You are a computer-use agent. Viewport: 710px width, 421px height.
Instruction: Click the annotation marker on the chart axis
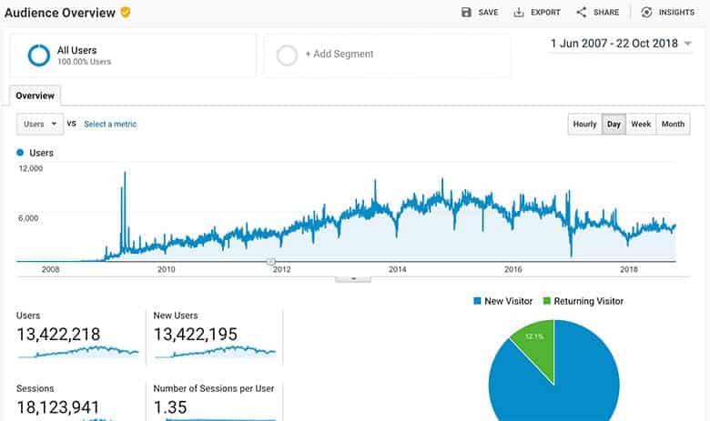270,261
